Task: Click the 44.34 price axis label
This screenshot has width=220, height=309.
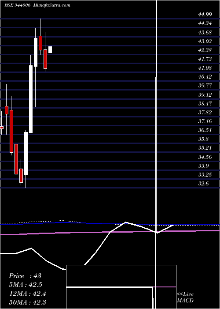Action: tap(205, 23)
